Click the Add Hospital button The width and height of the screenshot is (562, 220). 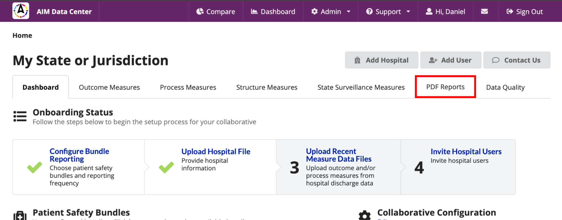point(382,60)
